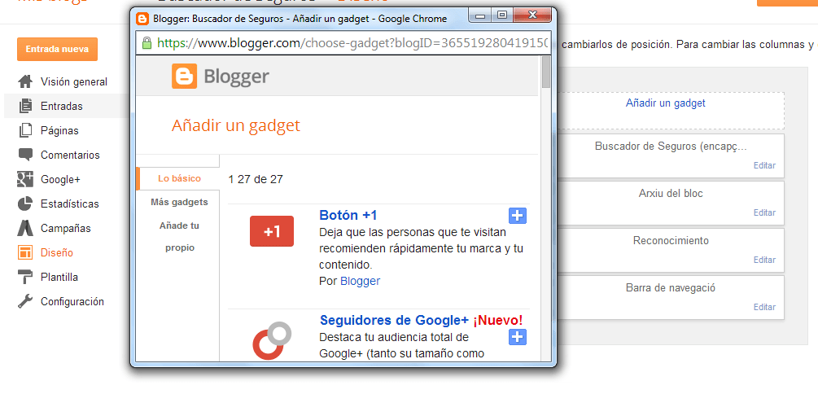
Task: Click the '1 27 de 27' count text
Action: [x=256, y=180]
